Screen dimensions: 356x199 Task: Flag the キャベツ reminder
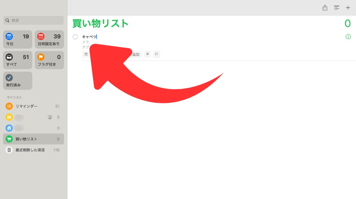tap(156, 54)
